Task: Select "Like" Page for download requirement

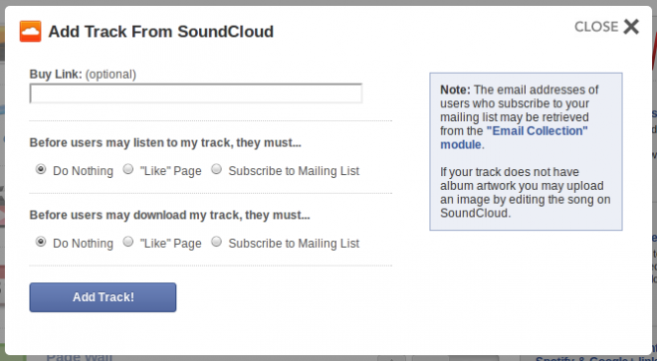Action: 127,242
